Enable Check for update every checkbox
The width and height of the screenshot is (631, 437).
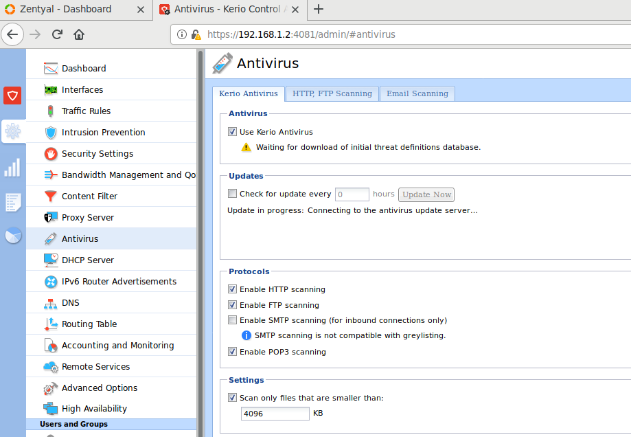(x=232, y=194)
